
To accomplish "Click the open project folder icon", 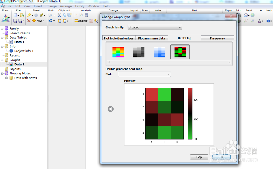I will 22,15.
